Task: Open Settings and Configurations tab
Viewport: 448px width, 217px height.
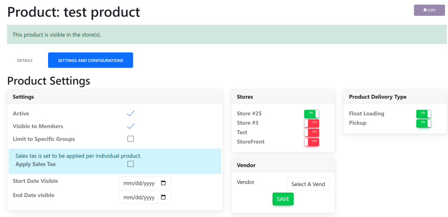Action: tap(91, 60)
